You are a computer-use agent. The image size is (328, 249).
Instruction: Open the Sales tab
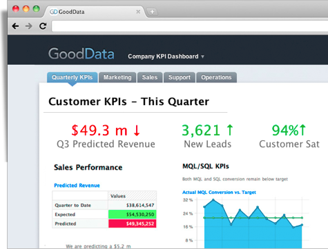(150, 77)
